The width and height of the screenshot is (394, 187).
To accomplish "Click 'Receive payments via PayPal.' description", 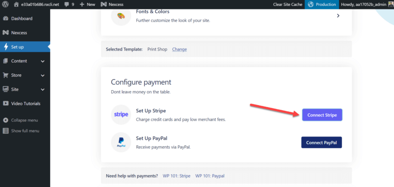I will (x=163, y=147).
